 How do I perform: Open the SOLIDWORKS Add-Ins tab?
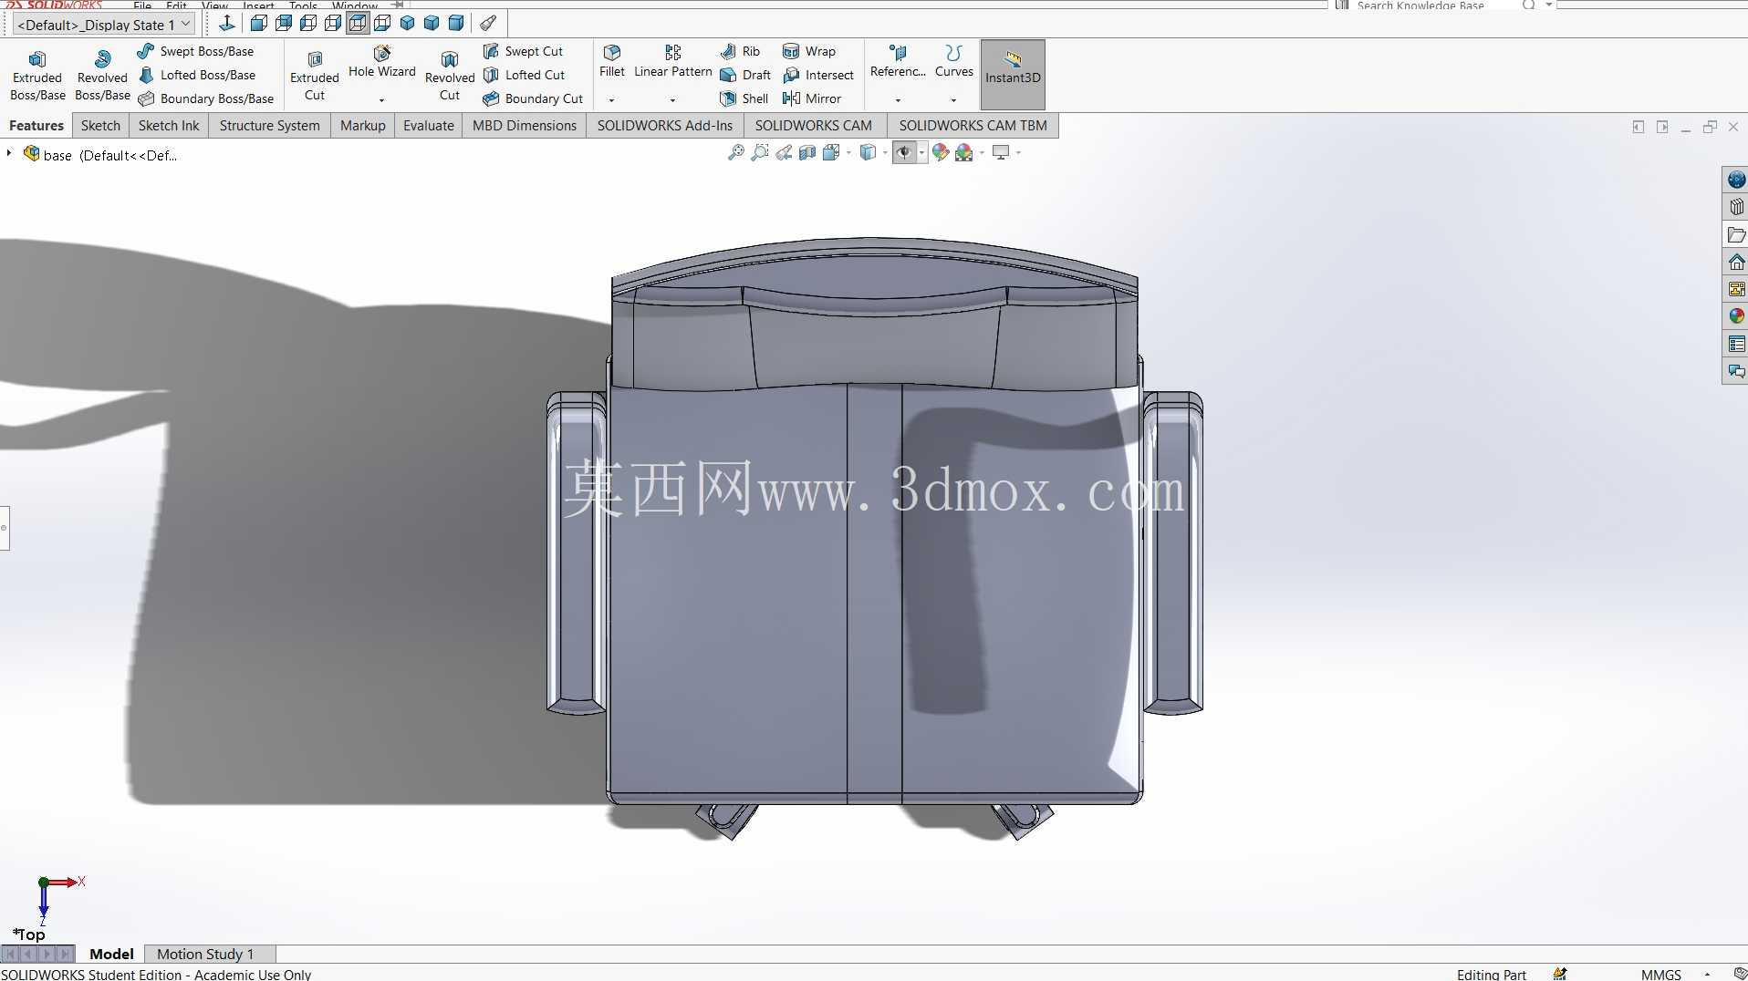pos(665,126)
